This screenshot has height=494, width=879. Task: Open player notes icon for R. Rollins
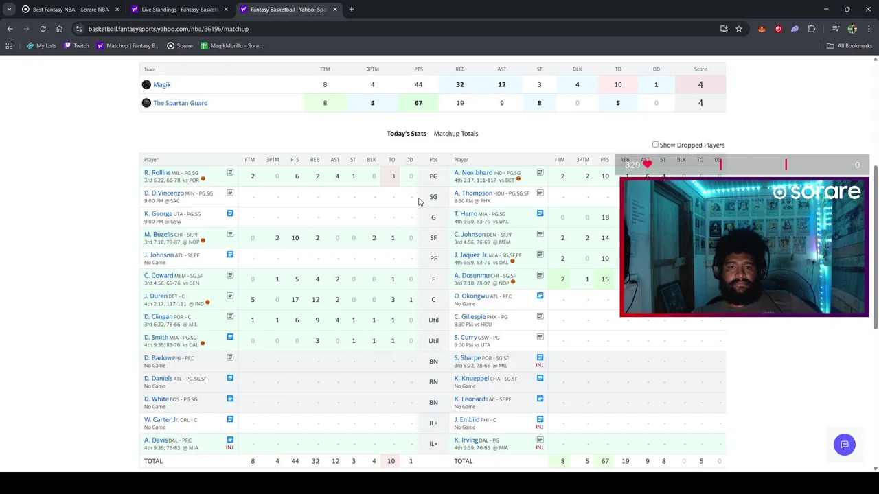point(230,172)
